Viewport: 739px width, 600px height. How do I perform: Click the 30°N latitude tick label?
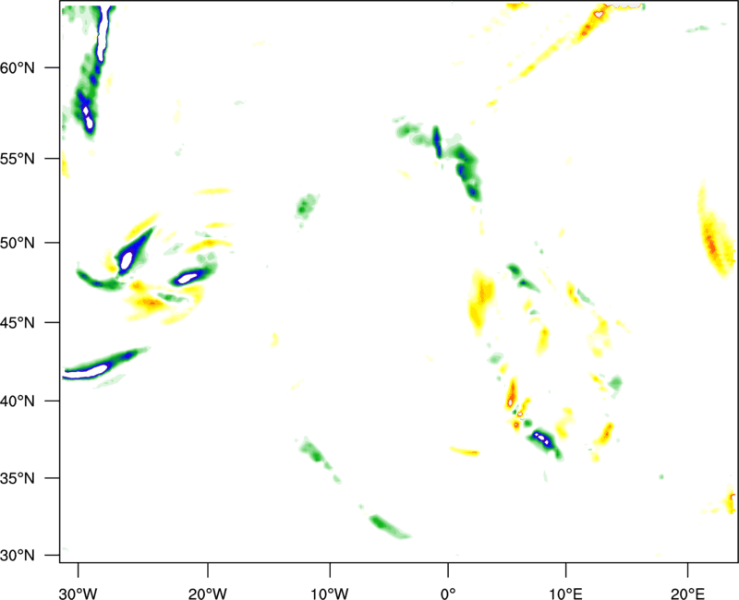point(18,556)
